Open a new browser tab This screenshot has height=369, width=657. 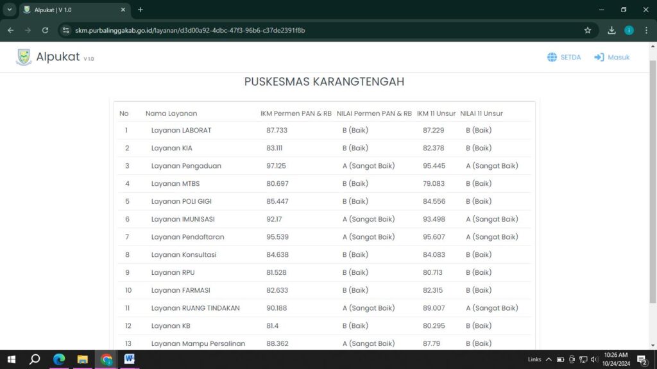click(x=141, y=10)
